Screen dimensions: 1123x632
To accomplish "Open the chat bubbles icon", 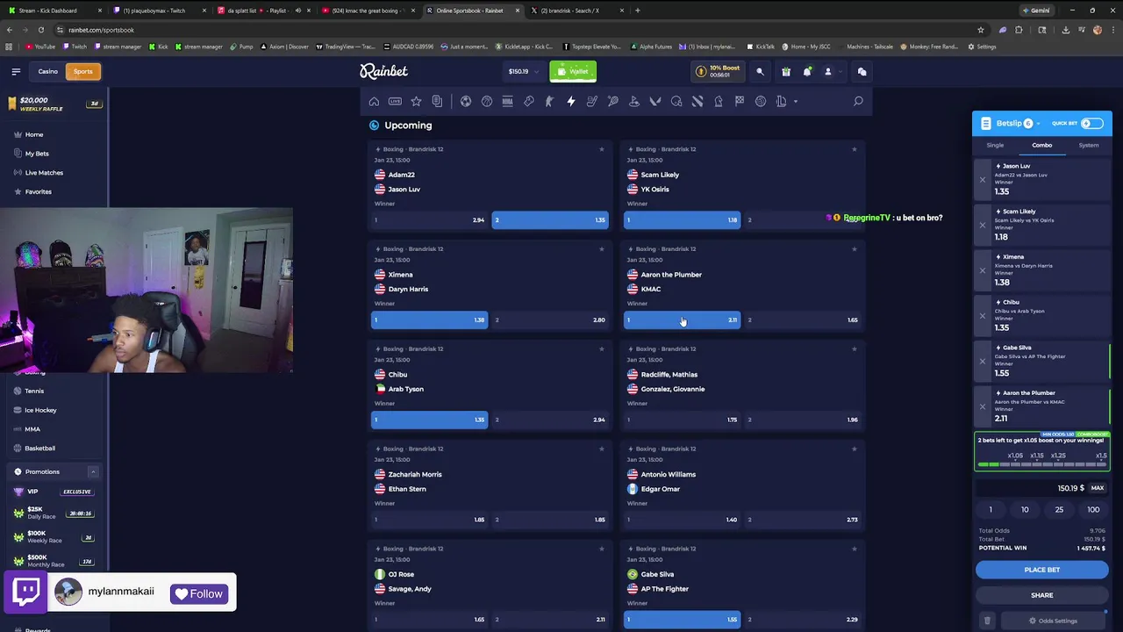I will pyautogui.click(x=862, y=72).
